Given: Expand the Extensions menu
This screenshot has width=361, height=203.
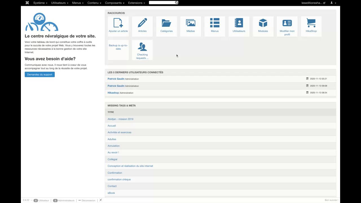Looking at the screenshot, I should [137, 3].
